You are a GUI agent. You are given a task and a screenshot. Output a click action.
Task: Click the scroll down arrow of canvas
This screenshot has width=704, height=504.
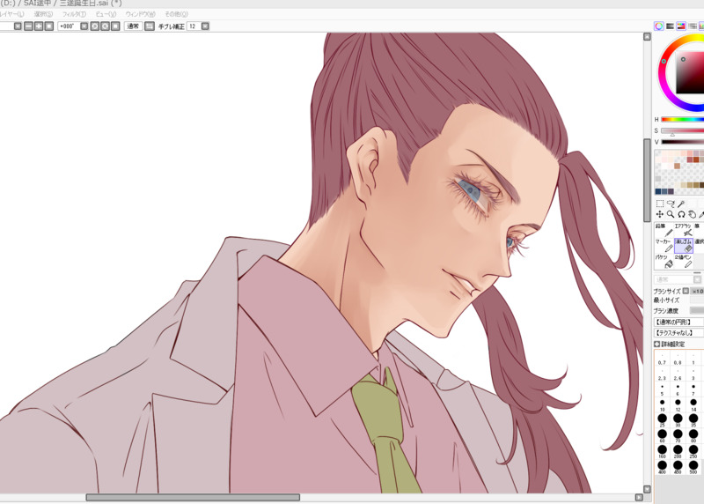pyautogui.click(x=647, y=489)
